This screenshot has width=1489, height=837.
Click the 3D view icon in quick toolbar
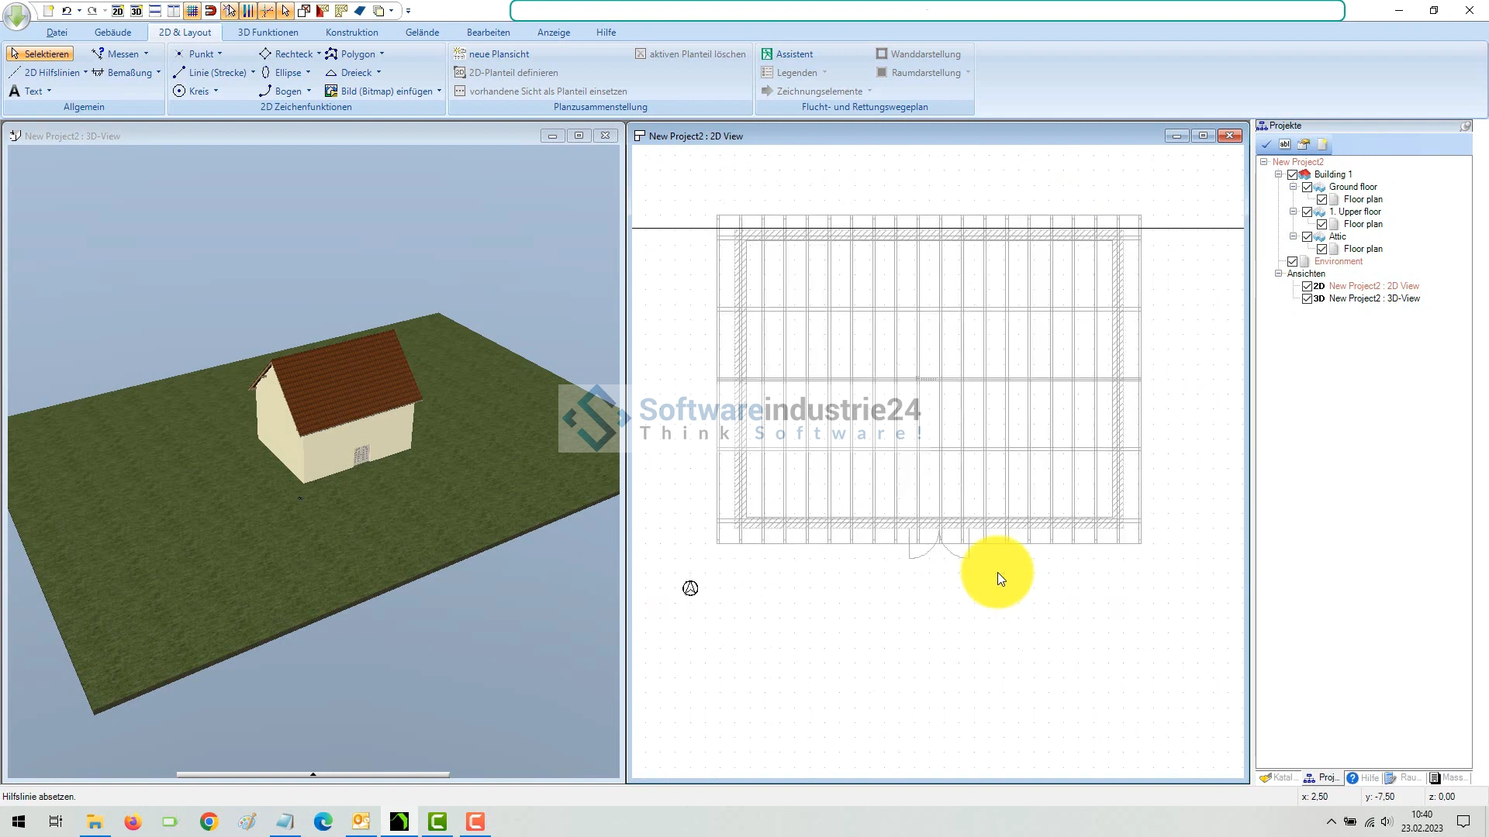click(136, 11)
